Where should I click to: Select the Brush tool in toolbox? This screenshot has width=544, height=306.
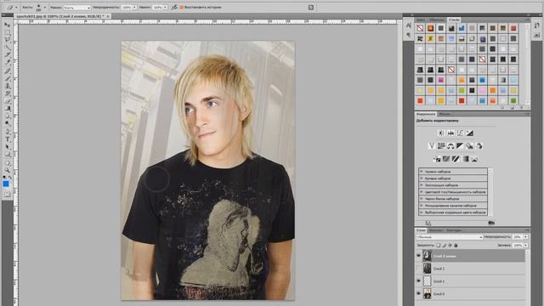[x=7, y=78]
